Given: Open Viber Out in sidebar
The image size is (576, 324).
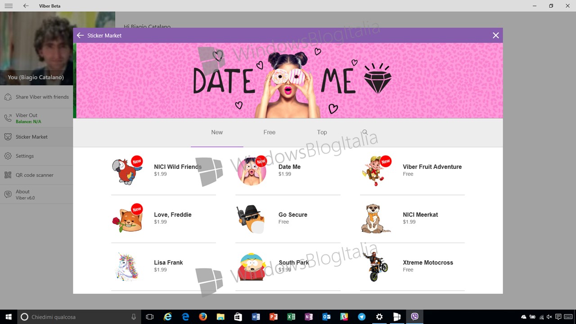Looking at the screenshot, I should click(36, 118).
